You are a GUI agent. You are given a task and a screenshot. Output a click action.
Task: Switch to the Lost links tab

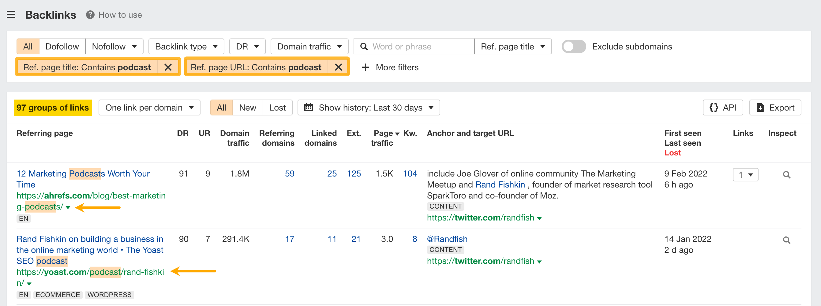277,107
